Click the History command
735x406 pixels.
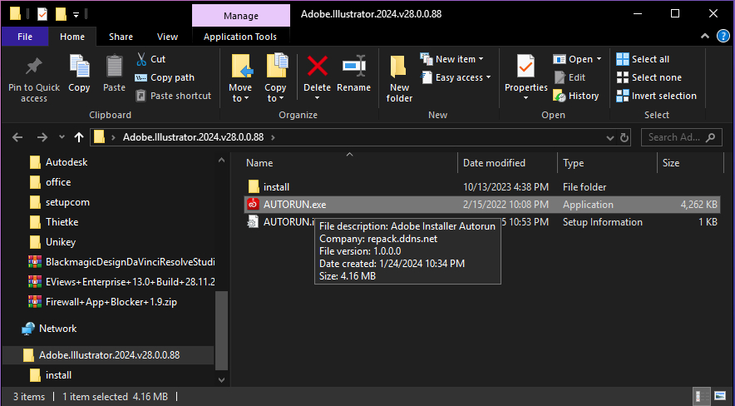[576, 96]
